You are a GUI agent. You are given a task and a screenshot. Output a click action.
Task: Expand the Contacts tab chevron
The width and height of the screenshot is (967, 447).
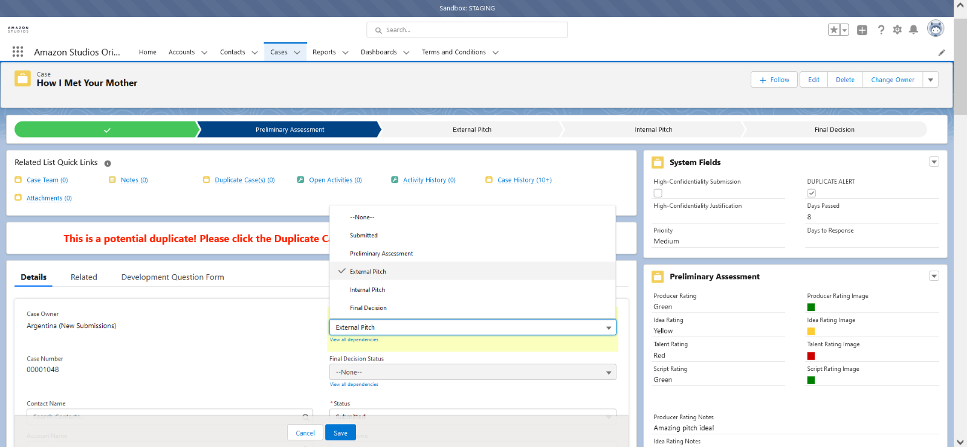coord(254,53)
